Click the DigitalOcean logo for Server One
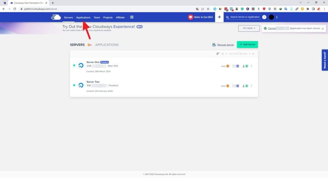Image resolution: width=328 pixels, height=178 pixels. 81,65
